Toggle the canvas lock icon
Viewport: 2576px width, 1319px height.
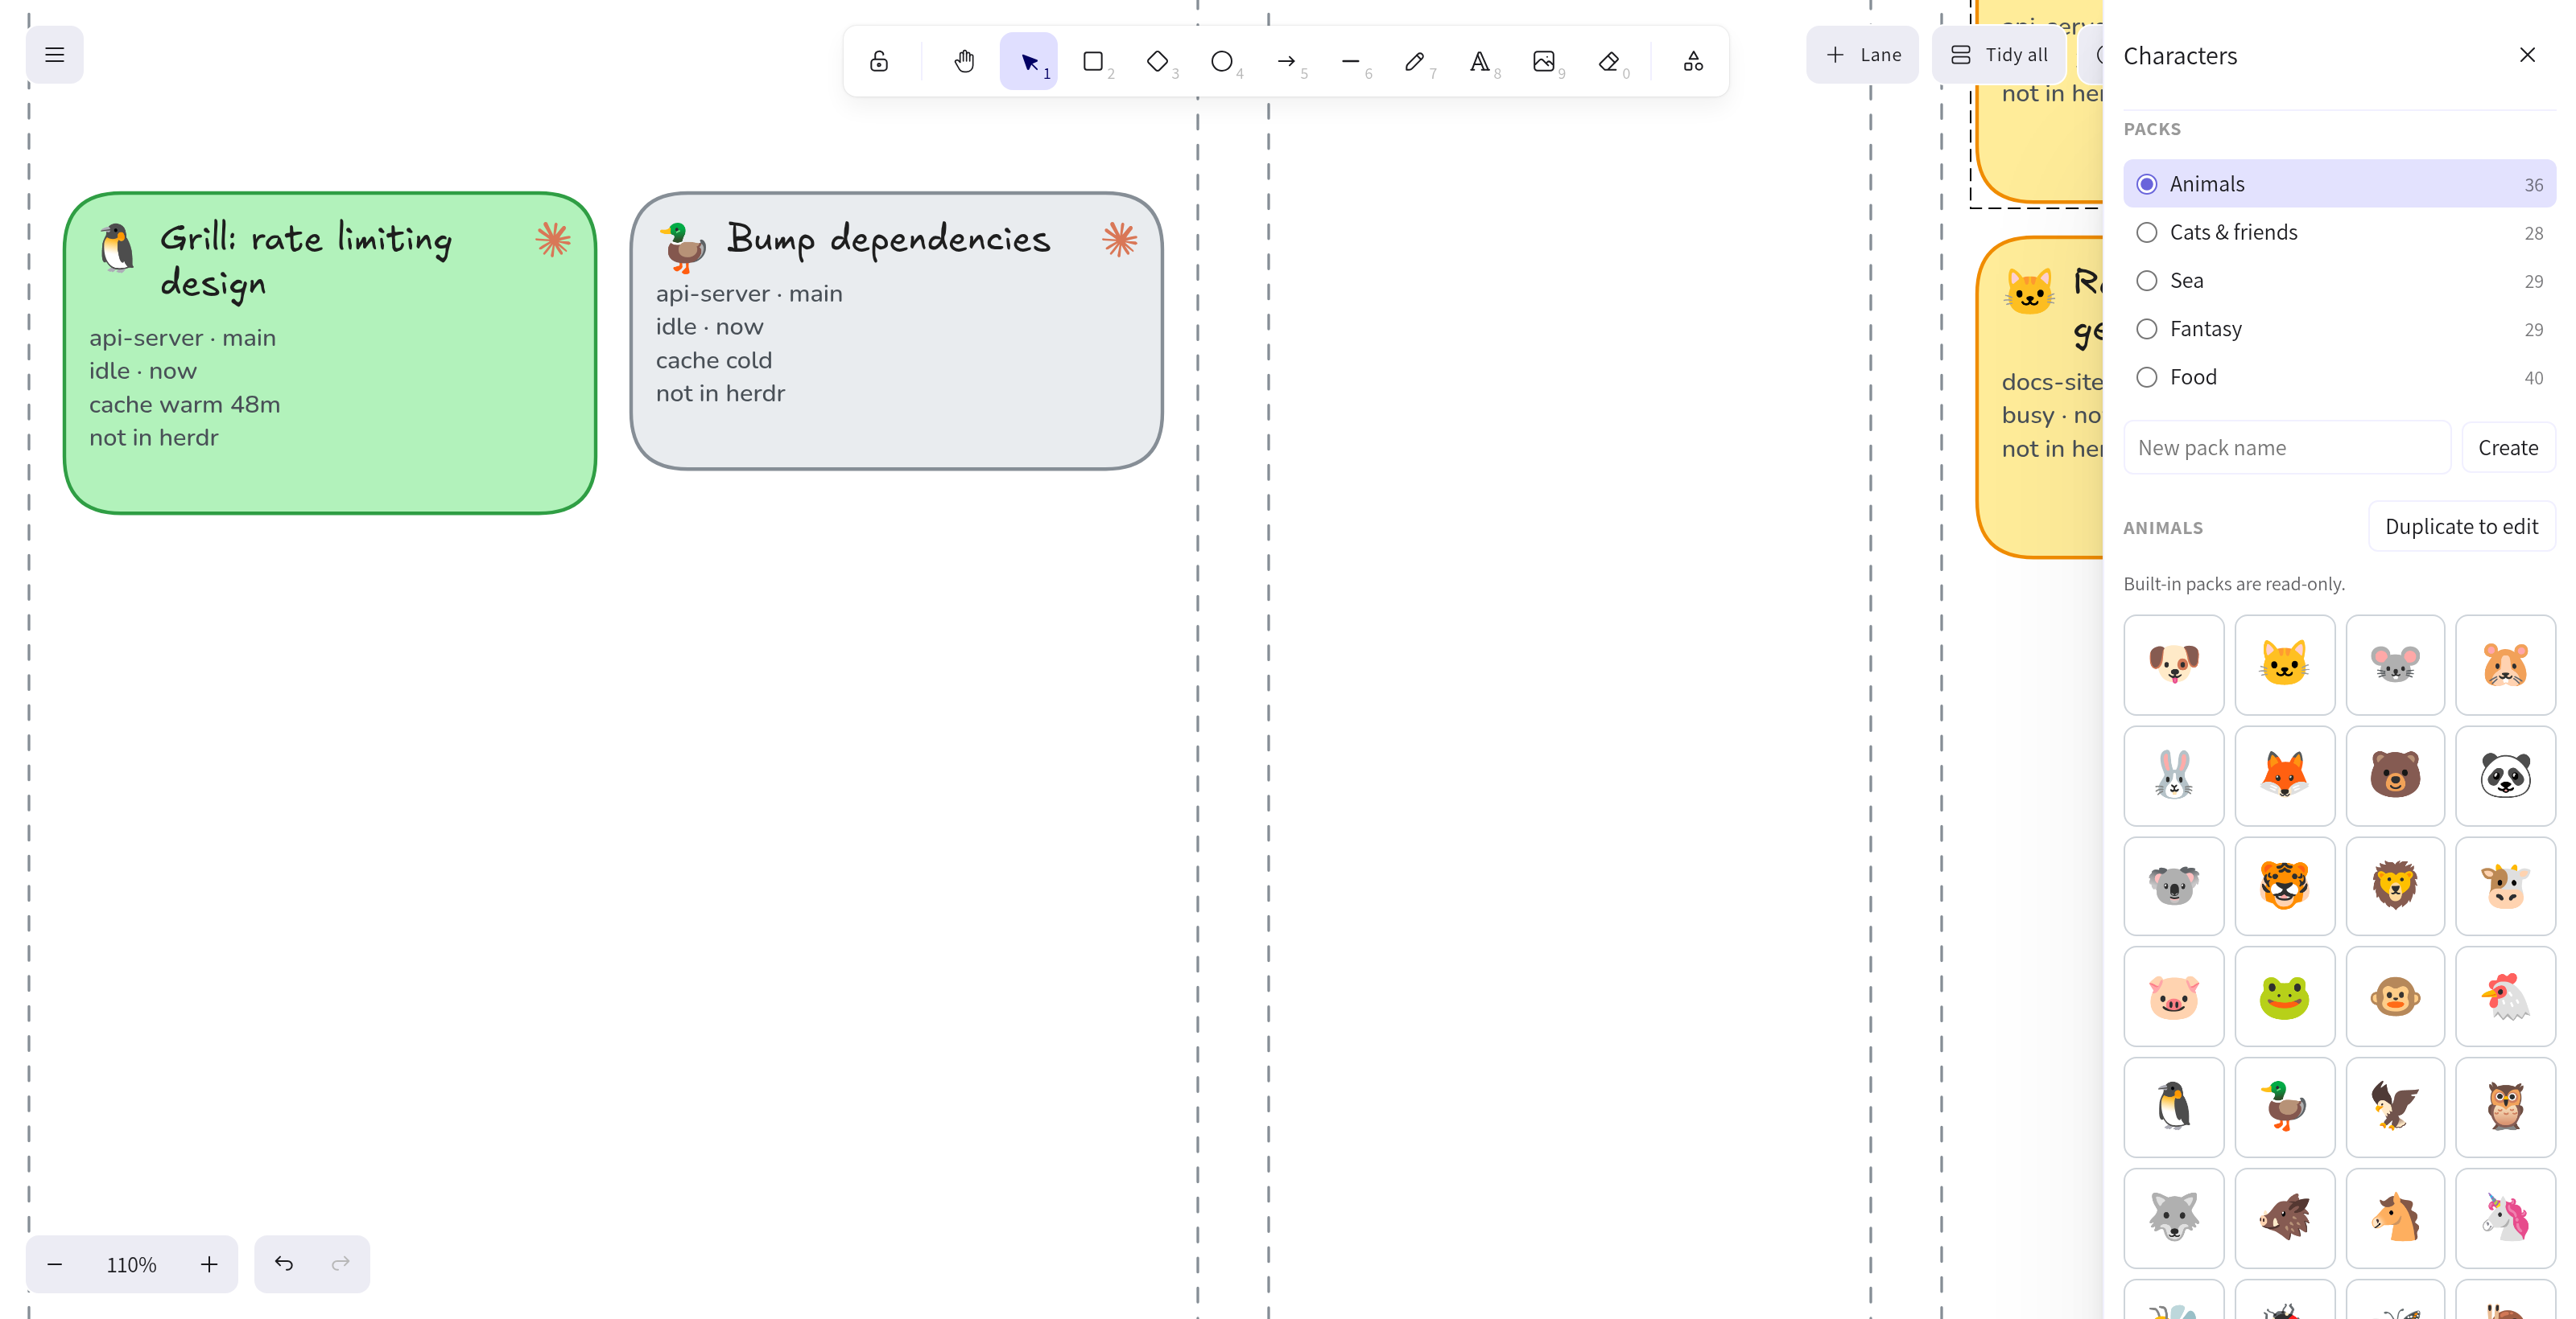(x=879, y=62)
